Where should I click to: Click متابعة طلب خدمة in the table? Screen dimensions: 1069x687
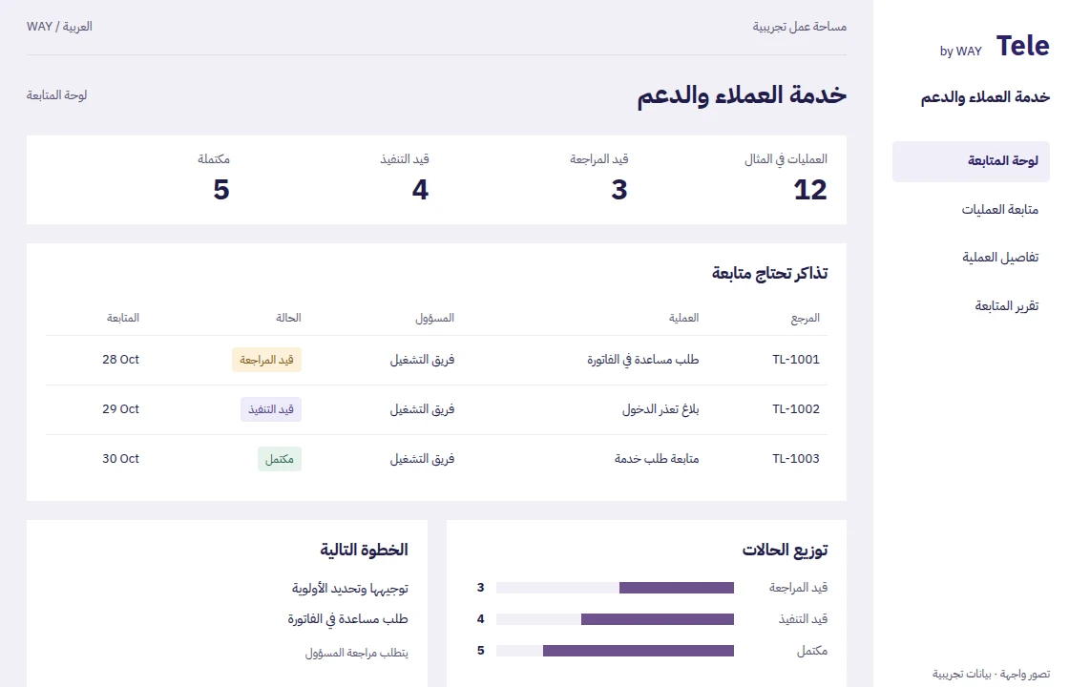(x=657, y=459)
